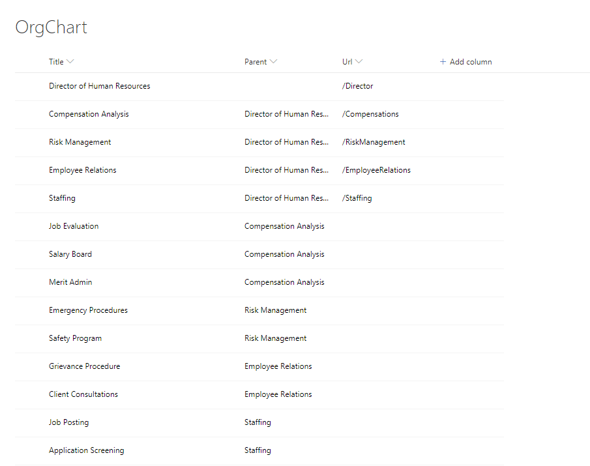Expand the Parent column header menu
Image resolution: width=590 pixels, height=466 pixels.
click(x=273, y=62)
